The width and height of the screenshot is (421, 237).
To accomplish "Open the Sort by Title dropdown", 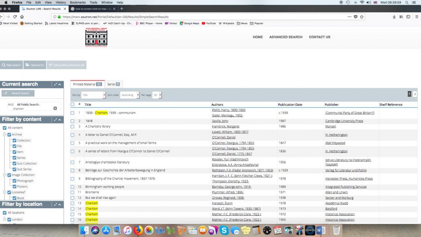I will tap(93, 95).
